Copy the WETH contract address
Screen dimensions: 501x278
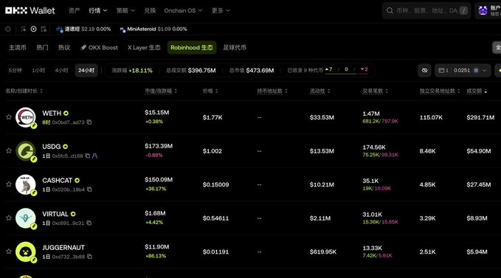pos(89,122)
